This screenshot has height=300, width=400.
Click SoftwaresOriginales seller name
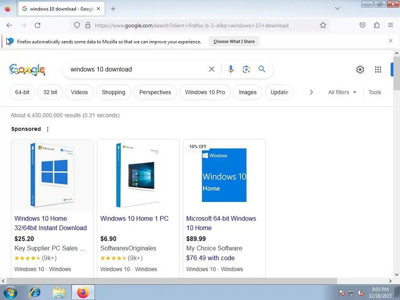pyautogui.click(x=128, y=248)
